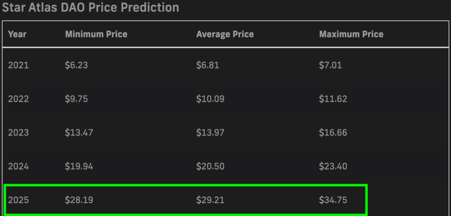Image resolution: width=451 pixels, height=216 pixels.
Task: Click the $20.50 average price value
Action: coord(210,167)
